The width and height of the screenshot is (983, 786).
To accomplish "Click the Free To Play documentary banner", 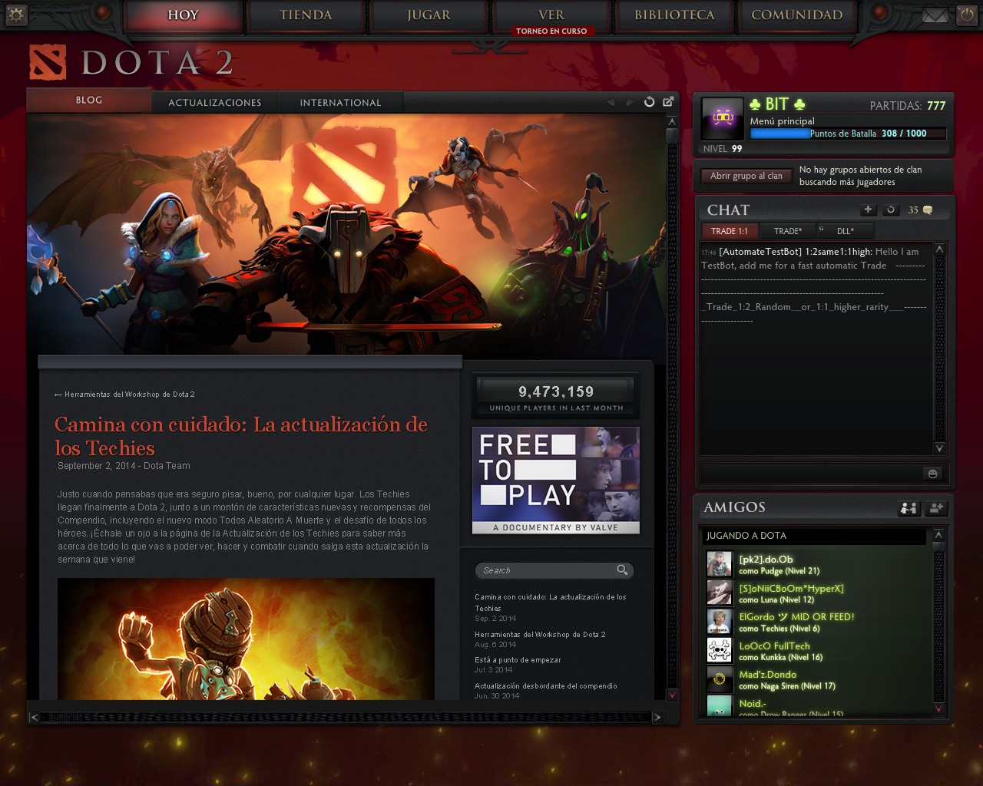I will (x=556, y=480).
